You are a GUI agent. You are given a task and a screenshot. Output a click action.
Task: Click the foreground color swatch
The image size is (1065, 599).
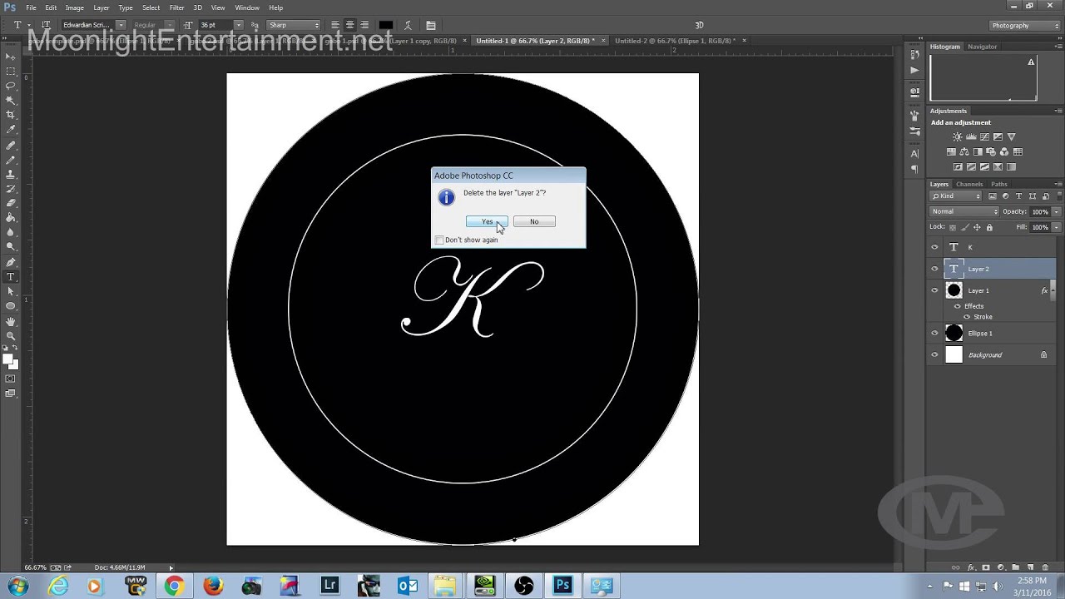(7, 359)
